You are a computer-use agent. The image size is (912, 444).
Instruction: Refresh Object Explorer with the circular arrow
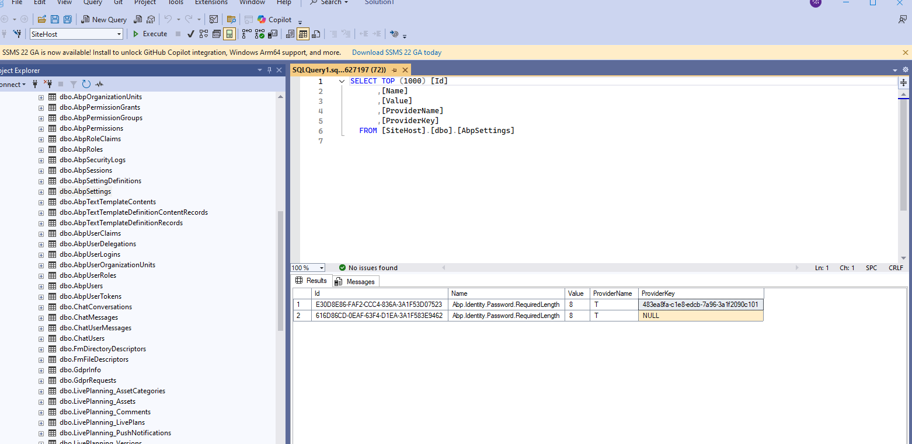[86, 84]
